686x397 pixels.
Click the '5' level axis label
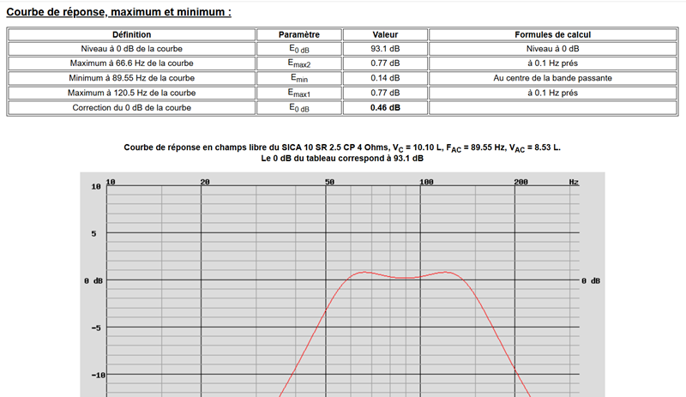click(93, 234)
